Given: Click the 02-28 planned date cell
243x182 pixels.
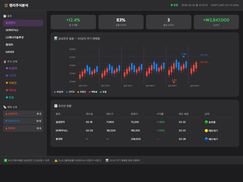Looking at the screenshot, I should 182,139.
